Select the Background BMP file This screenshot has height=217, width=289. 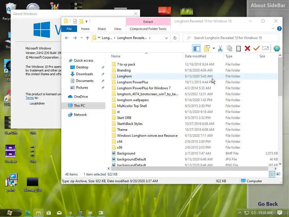pos(126,153)
